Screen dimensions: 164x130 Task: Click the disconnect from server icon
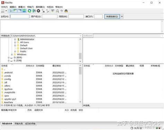coord(43,11)
